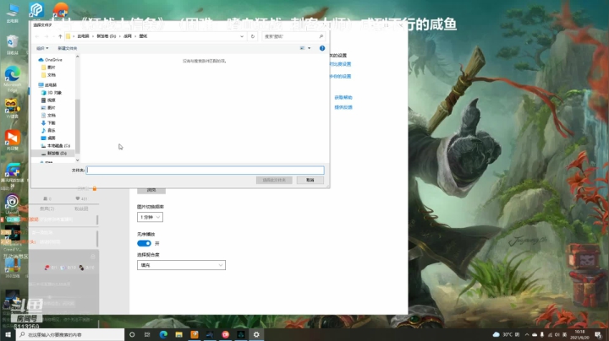Open the help icon in the folder dialog
This screenshot has height=341, width=609.
tap(322, 48)
